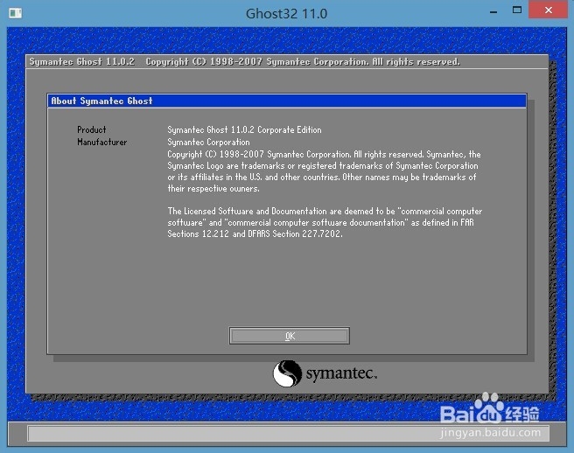574x453 pixels.
Task: Maximize the Ghost32 11.0 window
Action: coord(517,10)
